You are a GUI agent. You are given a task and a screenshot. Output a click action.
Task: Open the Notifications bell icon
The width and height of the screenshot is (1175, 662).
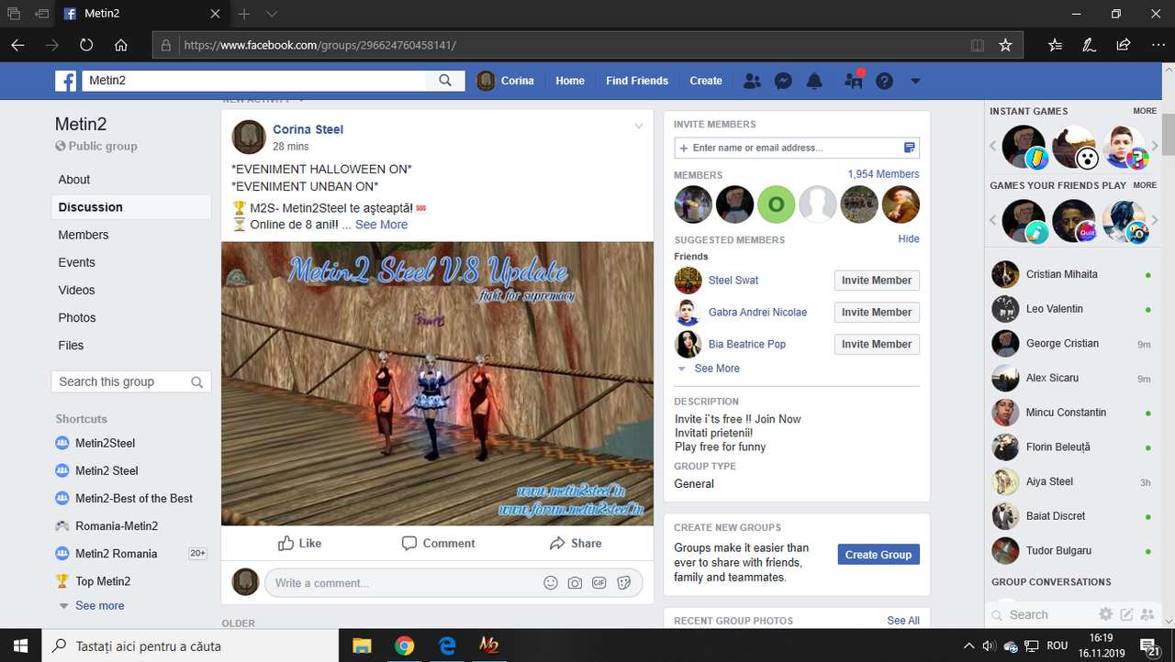pyautogui.click(x=814, y=81)
